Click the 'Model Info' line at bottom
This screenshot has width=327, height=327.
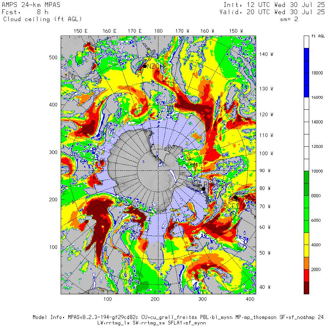coord(178,318)
